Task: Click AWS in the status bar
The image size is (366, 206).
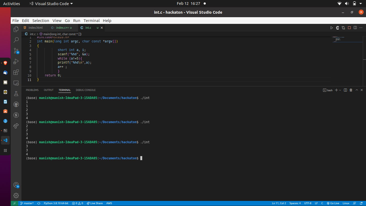Action: click(109, 203)
